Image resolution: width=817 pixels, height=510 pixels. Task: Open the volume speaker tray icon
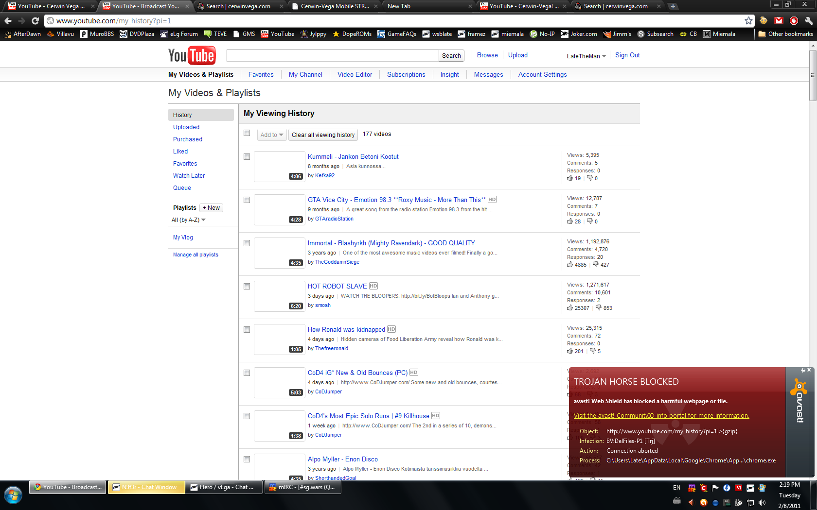click(762, 503)
